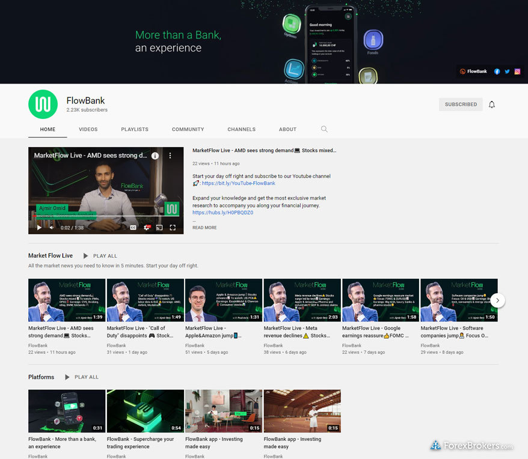Open the Apple&Amazon jump video thumbnail

(x=224, y=300)
